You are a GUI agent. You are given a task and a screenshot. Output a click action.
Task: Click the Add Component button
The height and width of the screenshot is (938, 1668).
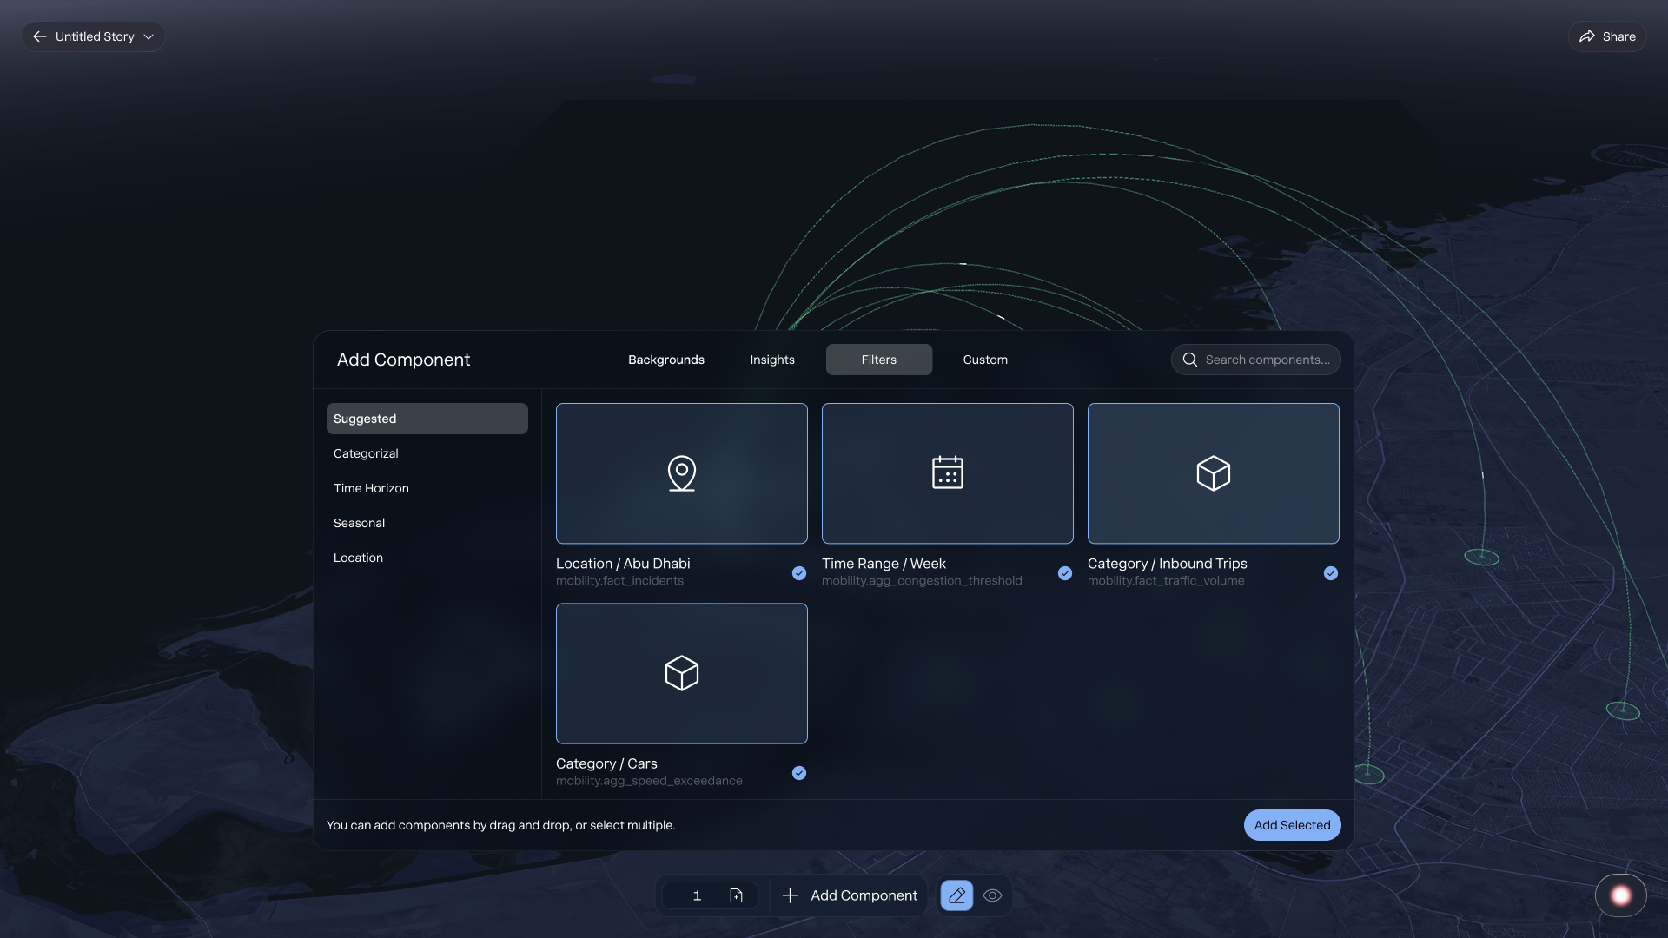pos(849,895)
